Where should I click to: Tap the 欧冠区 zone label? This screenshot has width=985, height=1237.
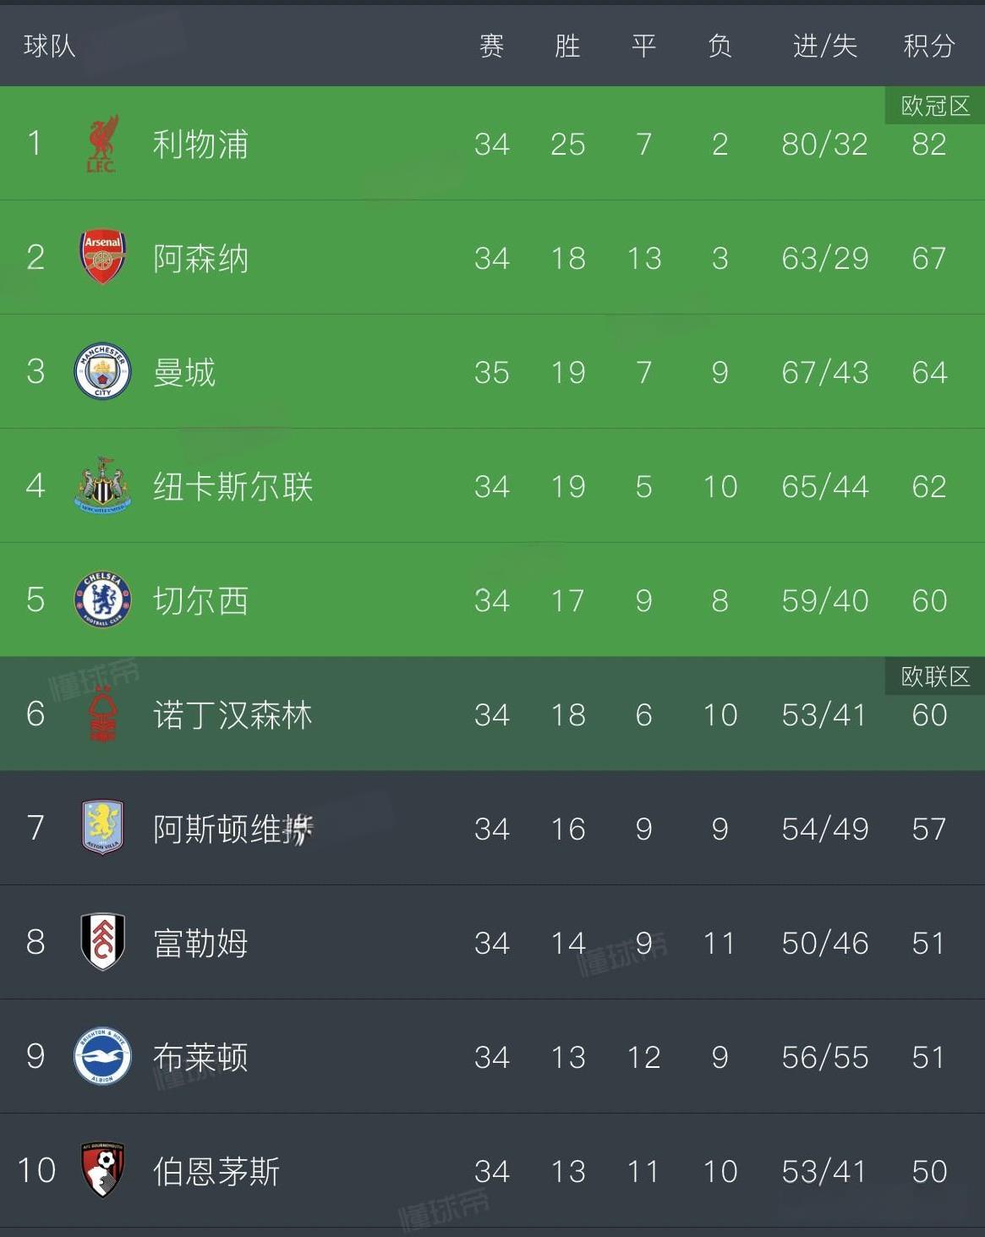click(x=935, y=106)
